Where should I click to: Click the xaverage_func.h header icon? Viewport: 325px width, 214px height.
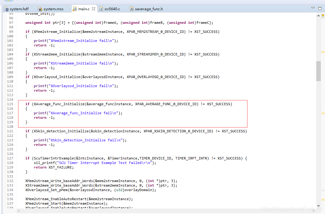pos(132,9)
